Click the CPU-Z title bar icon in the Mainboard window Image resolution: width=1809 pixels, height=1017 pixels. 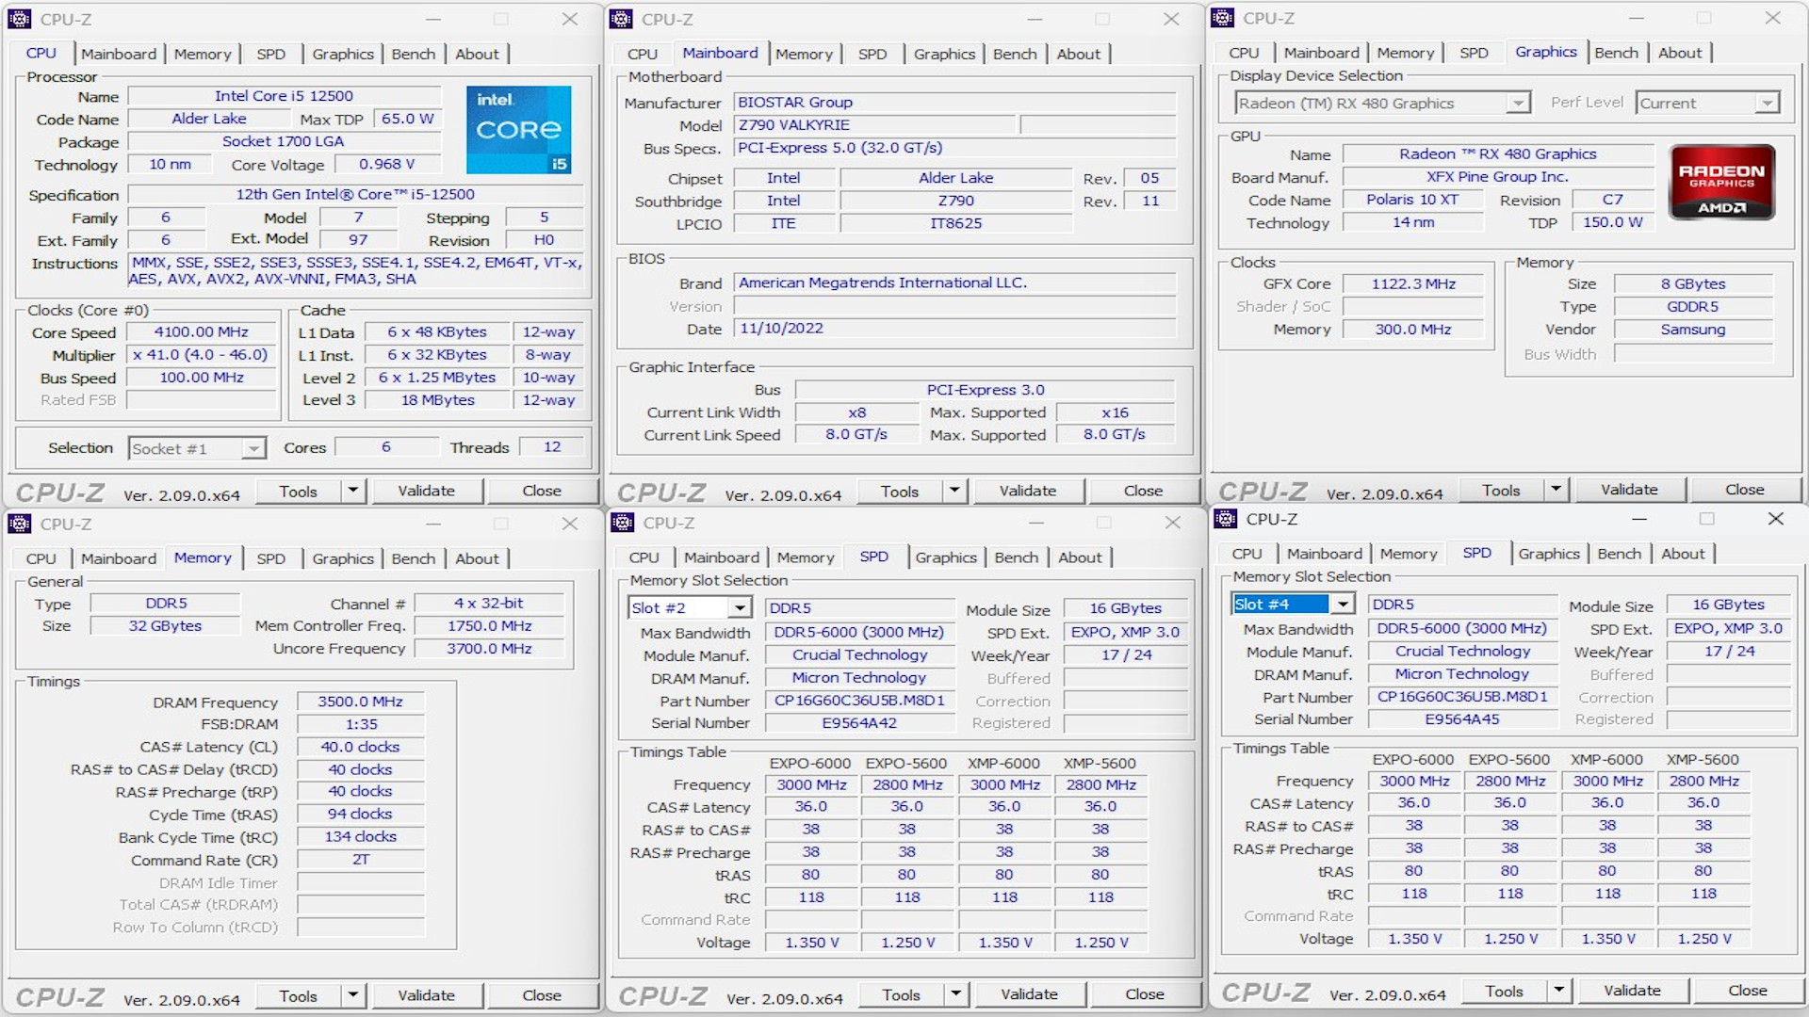point(621,19)
